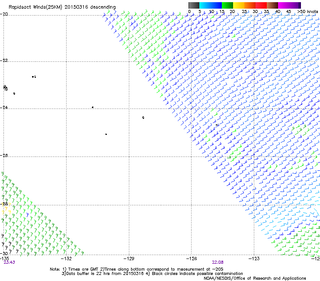320x281 pixels.
Task: Click the Rapidsact Winds(25KM) descending title
Action: (x=62, y=7)
